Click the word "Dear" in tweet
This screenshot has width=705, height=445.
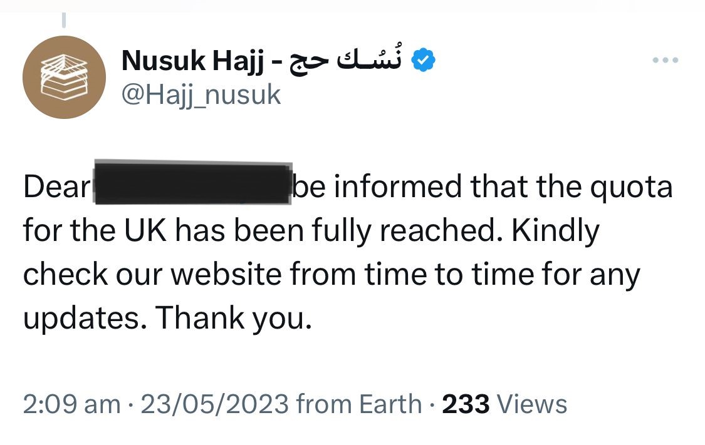[x=56, y=188]
